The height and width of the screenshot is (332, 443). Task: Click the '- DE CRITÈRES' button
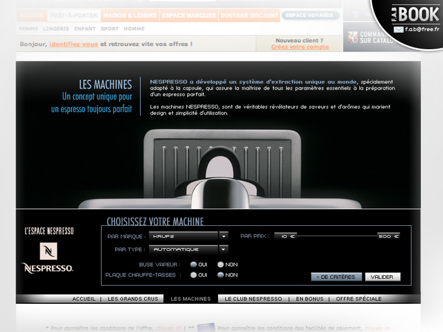pos(336,277)
